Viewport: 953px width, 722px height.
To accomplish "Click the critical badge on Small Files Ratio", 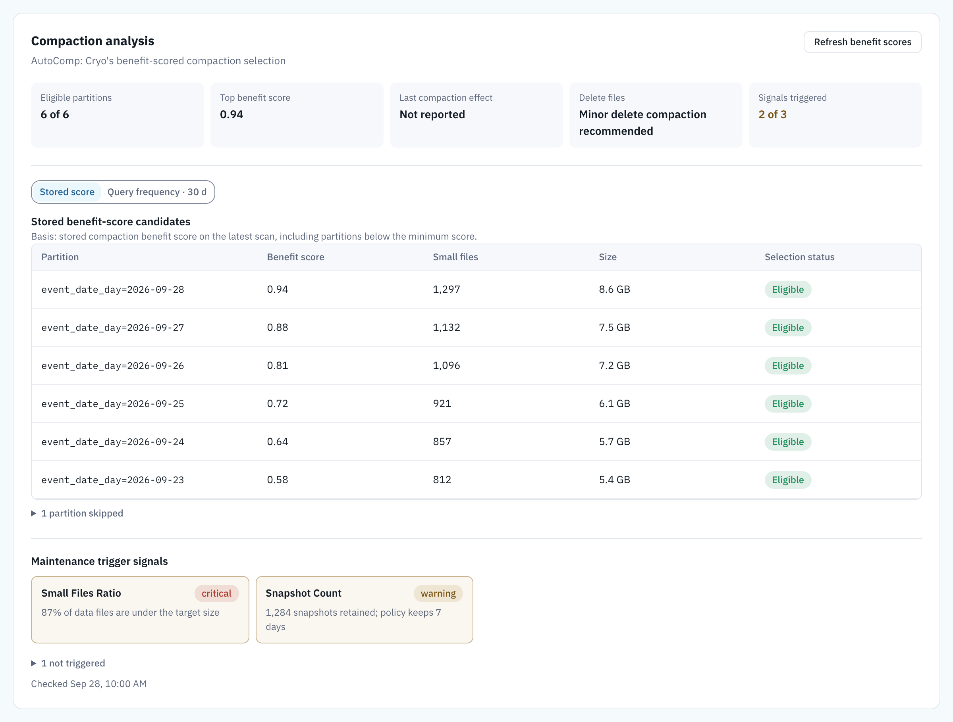I will pos(216,593).
